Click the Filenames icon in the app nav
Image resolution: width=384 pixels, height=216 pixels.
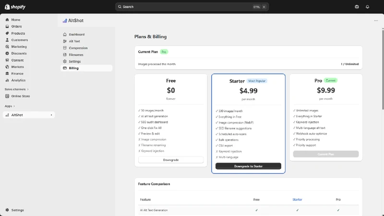click(65, 55)
